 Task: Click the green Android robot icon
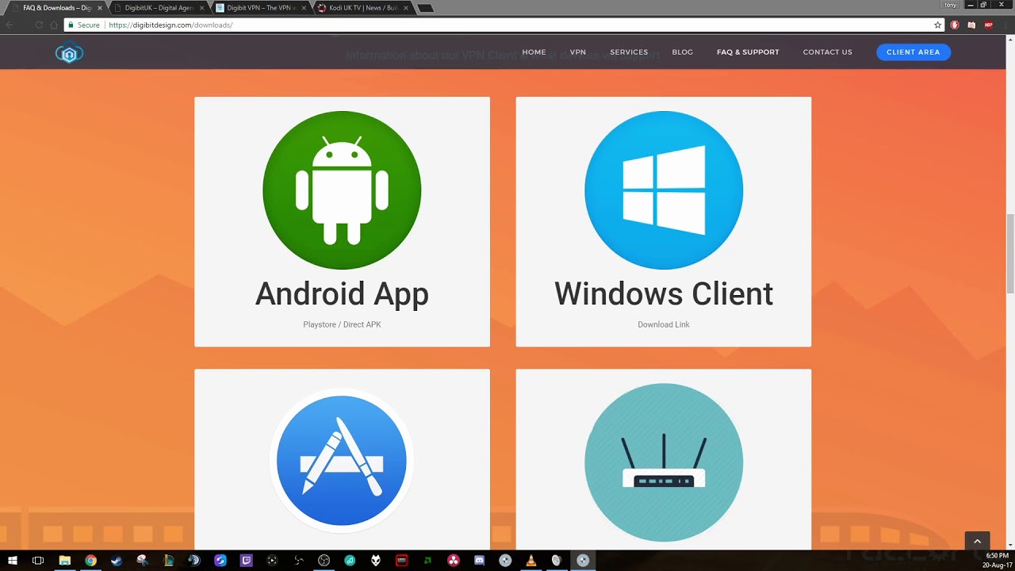point(342,190)
